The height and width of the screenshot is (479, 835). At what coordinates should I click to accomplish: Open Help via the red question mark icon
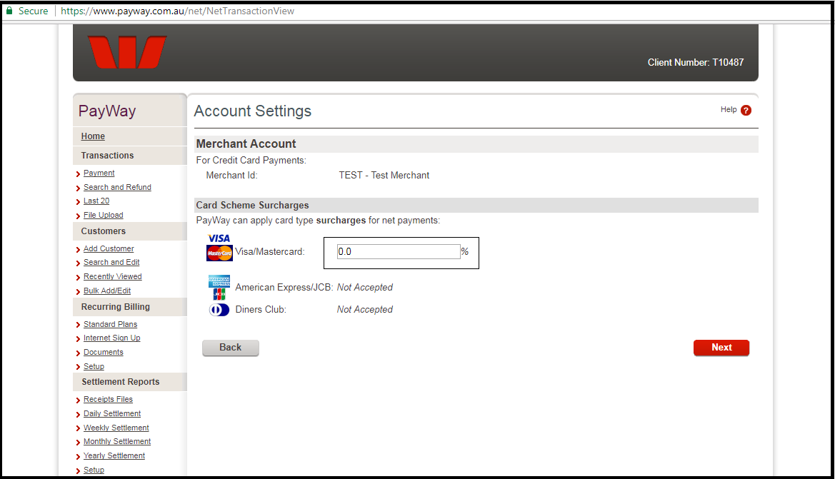(x=746, y=110)
